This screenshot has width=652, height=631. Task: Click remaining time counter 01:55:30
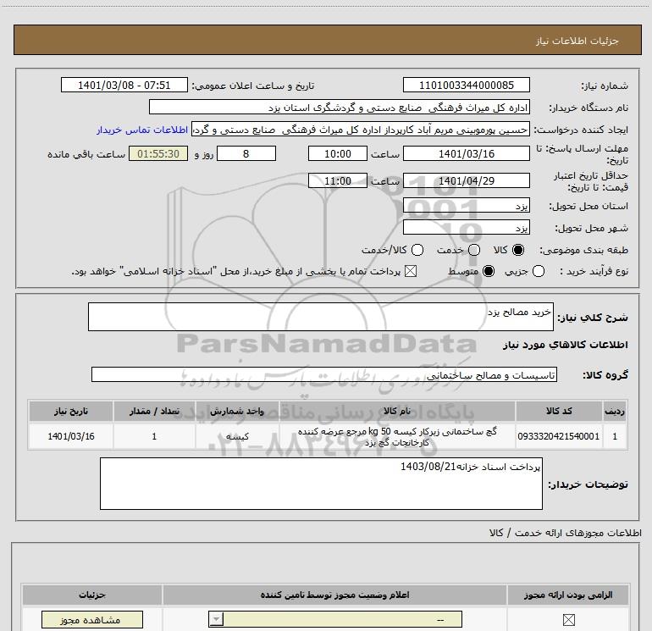point(158,154)
